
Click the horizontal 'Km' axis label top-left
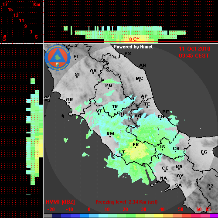tap(37, 4)
